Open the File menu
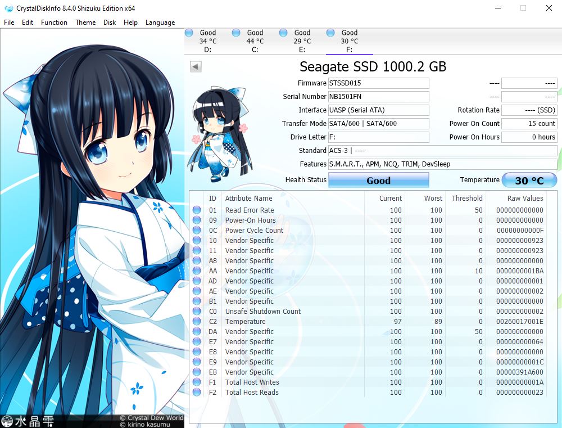 tap(9, 22)
